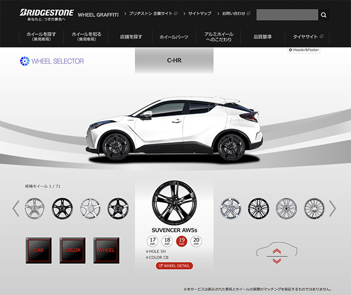Select fourth black wheel thumbnail left of center
This screenshot has height=295, width=351.
(118, 209)
